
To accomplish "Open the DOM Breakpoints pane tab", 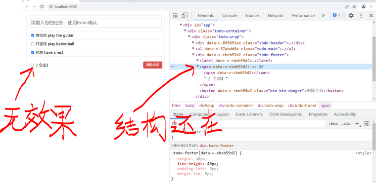I will (285, 114).
